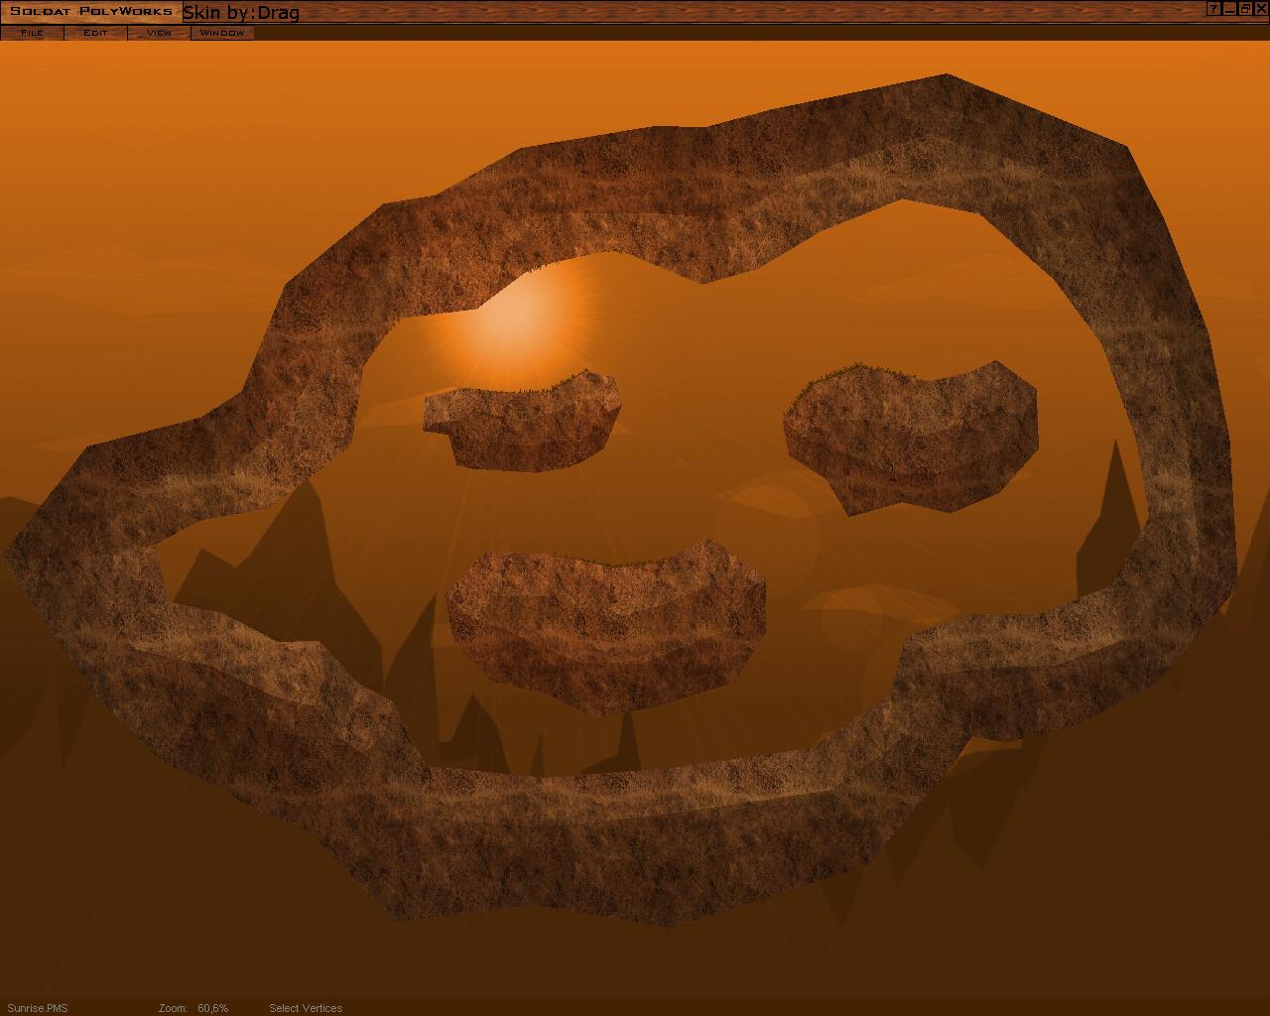Open the Window menu
Viewport: 1270px width, 1016px height.
point(222,33)
